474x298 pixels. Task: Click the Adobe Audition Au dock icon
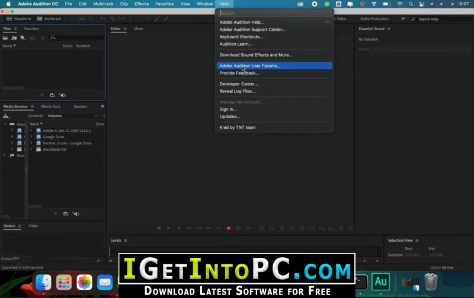380,281
